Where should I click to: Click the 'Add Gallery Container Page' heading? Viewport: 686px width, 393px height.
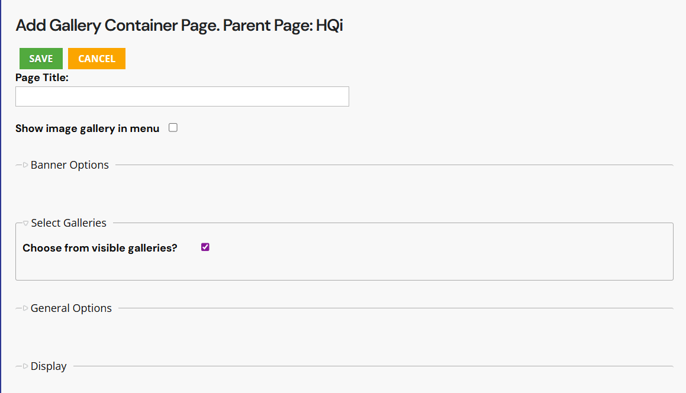(179, 25)
